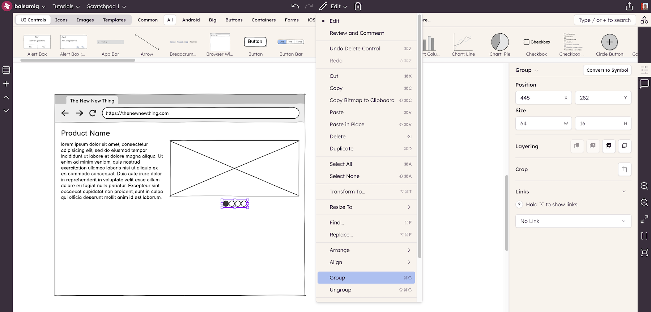
Task: Click the undo arrow in top toolbar
Action: point(295,6)
